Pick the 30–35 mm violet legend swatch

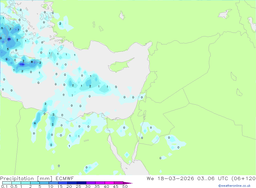pos(91,183)
